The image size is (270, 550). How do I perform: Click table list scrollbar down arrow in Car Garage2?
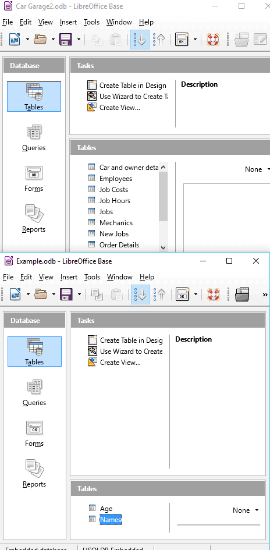163,247
